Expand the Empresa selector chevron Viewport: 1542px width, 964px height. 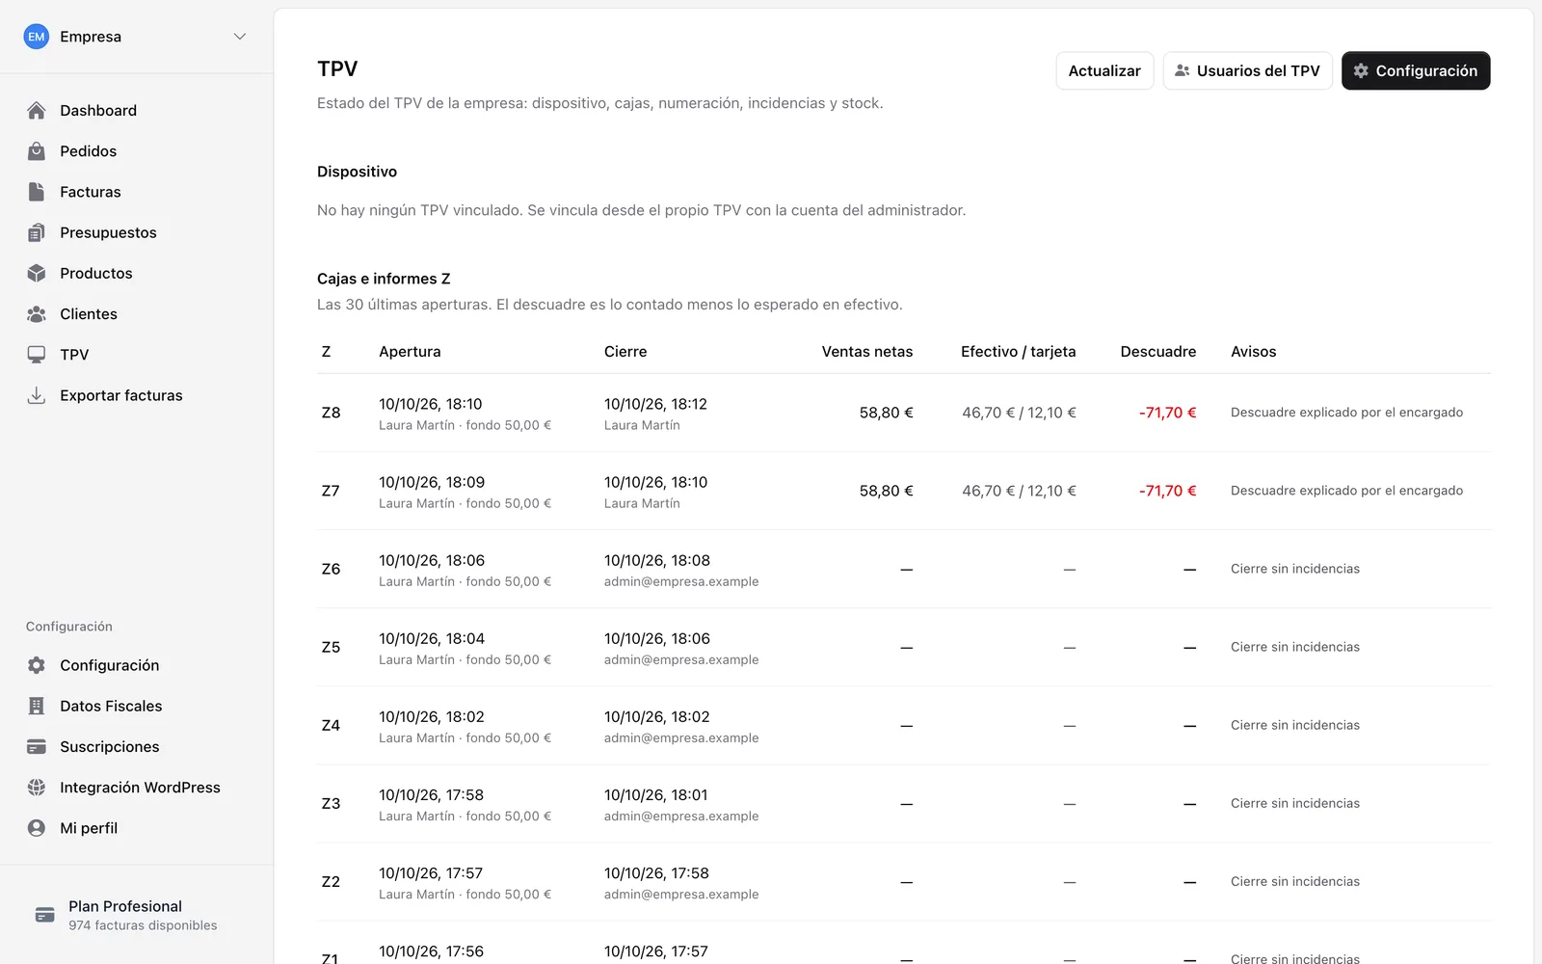[240, 37]
